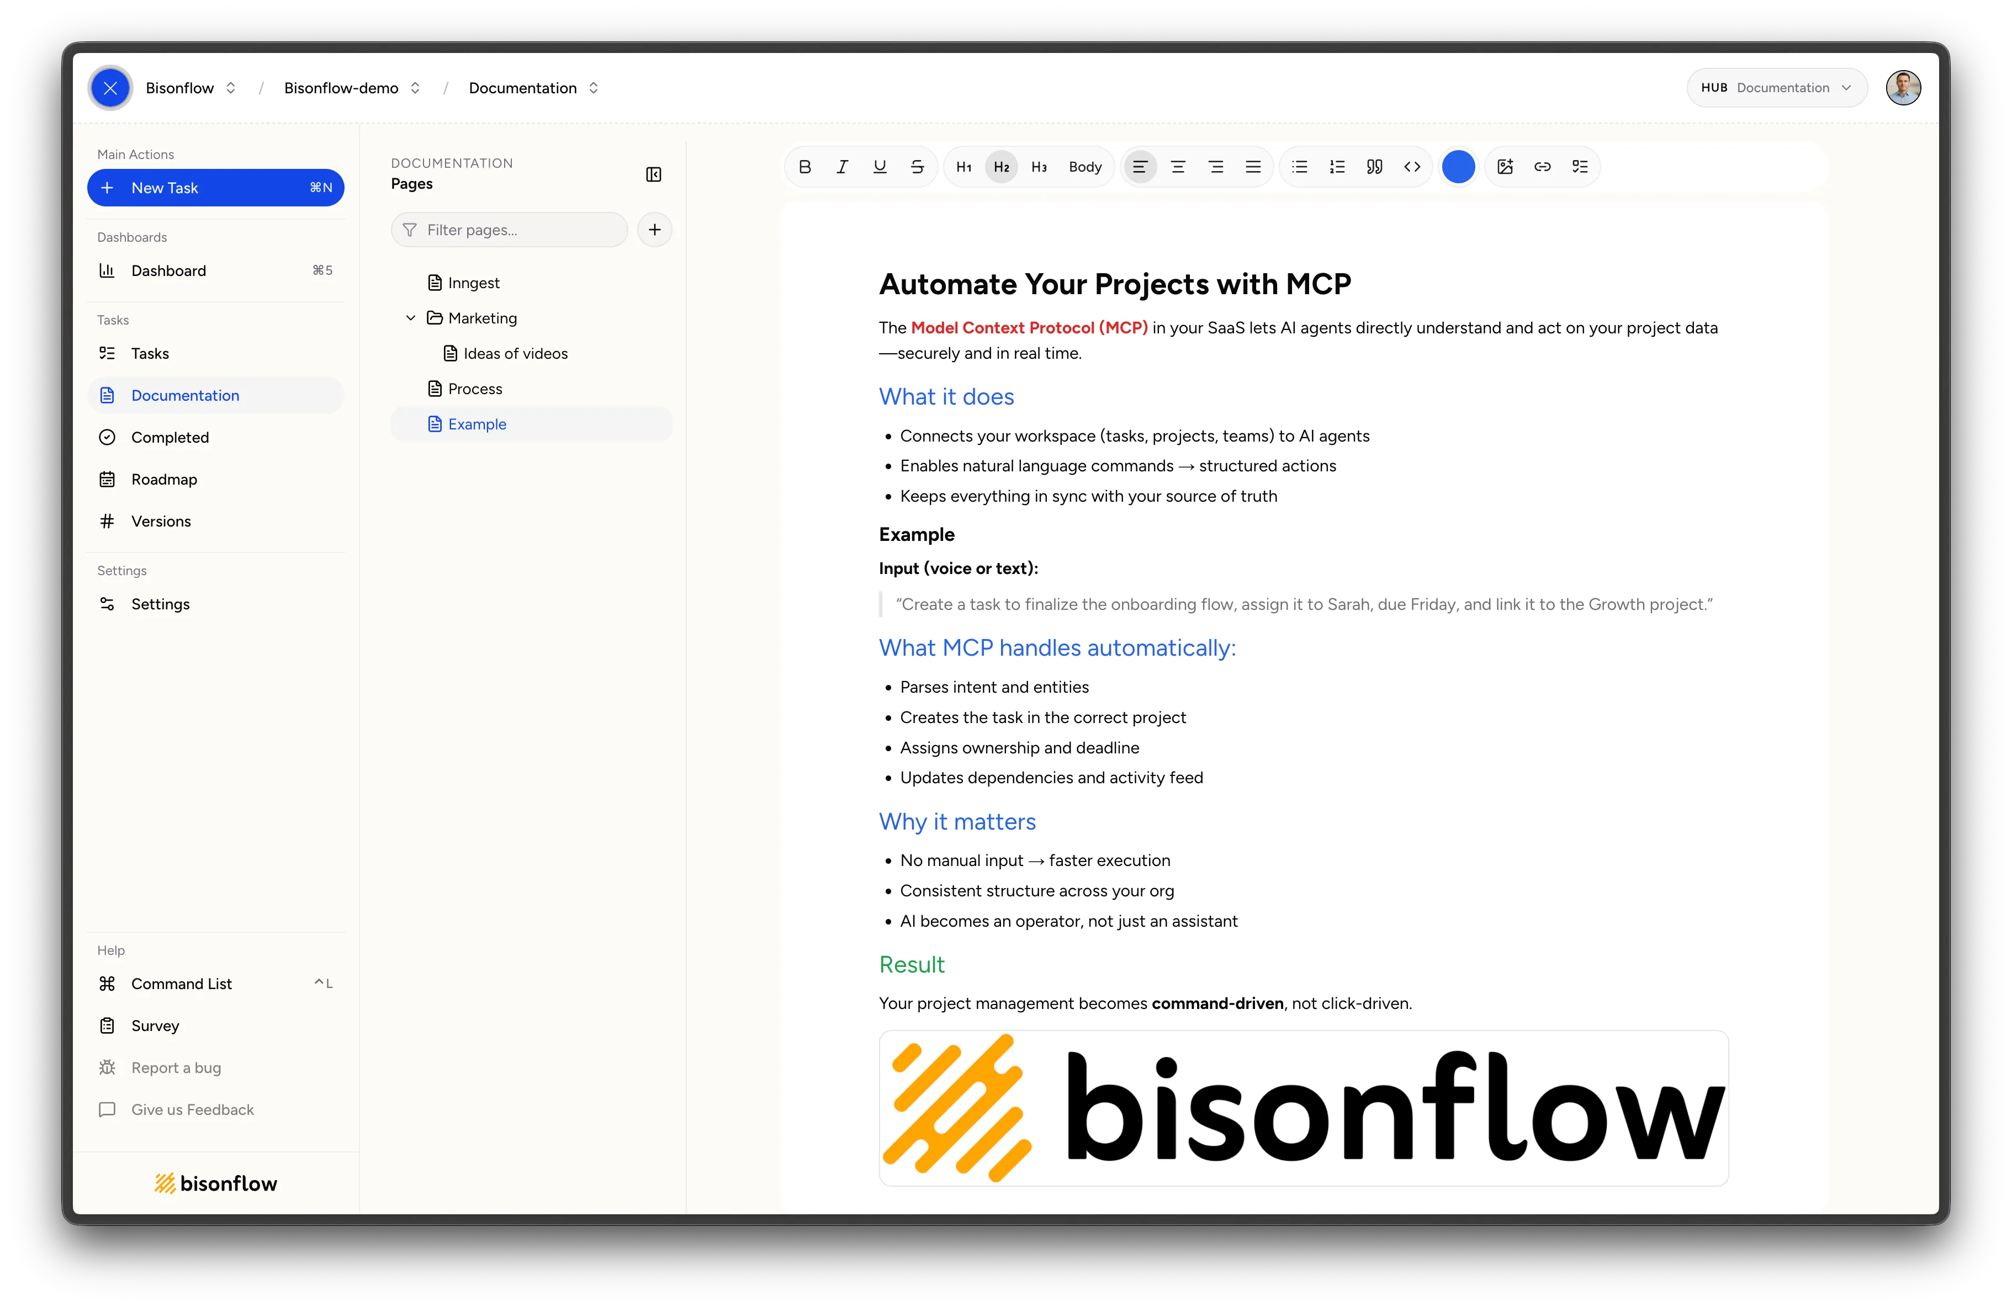Center-align the text
The height and width of the screenshot is (1307, 2012).
click(1178, 167)
